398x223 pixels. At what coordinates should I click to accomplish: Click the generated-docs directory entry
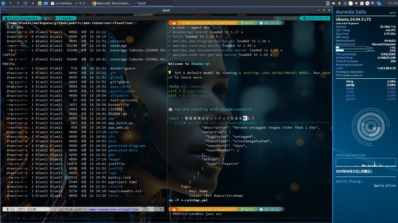tap(123, 150)
